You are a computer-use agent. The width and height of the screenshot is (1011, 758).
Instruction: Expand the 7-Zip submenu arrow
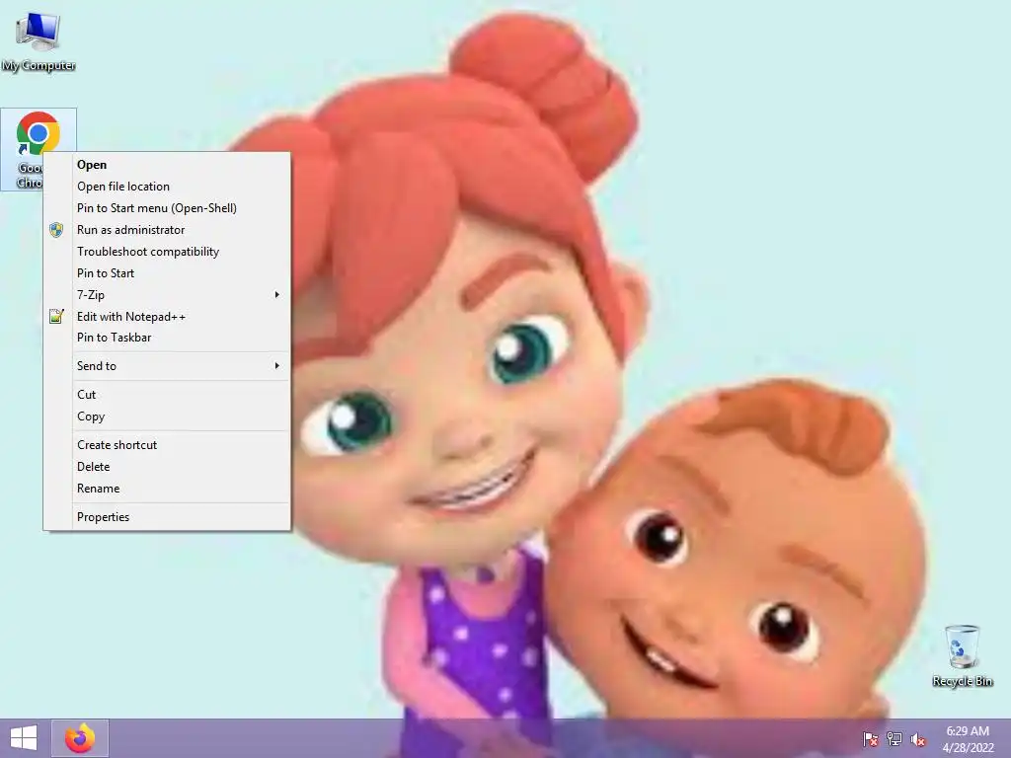click(x=277, y=294)
